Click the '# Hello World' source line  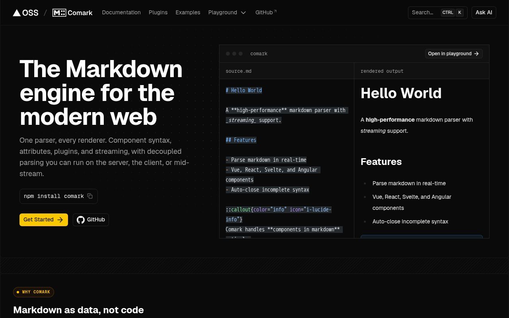pos(244,90)
